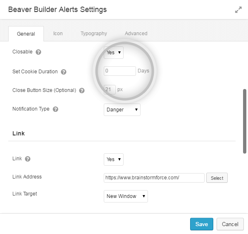
Task: Click the Link Address URL field
Action: [154, 178]
